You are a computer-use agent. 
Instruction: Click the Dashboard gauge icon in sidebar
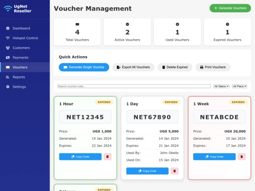(x=8, y=28)
